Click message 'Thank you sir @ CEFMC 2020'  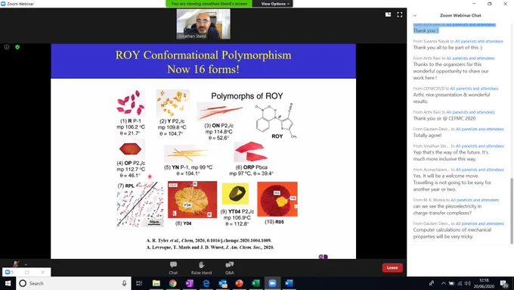coord(444,118)
